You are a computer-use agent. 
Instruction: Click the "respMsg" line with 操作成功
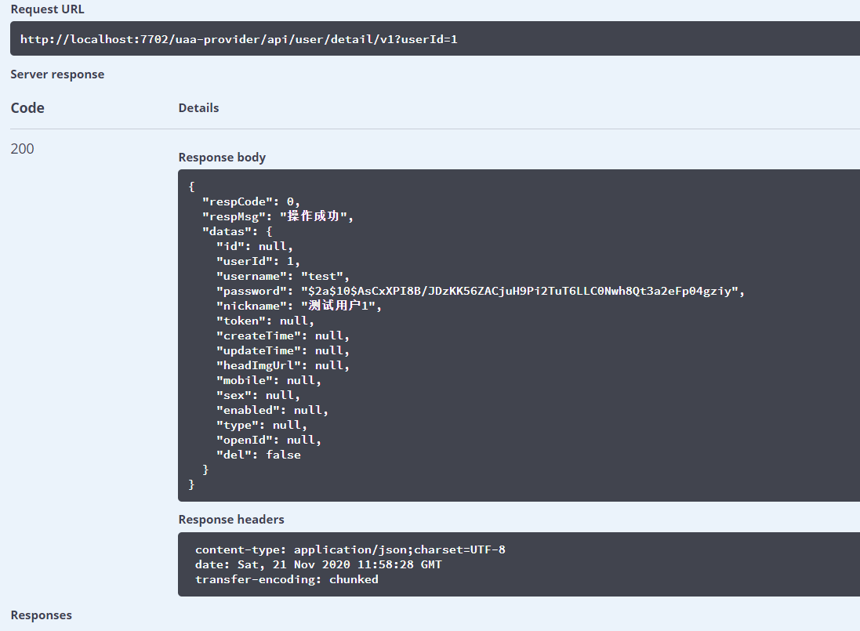(x=278, y=216)
